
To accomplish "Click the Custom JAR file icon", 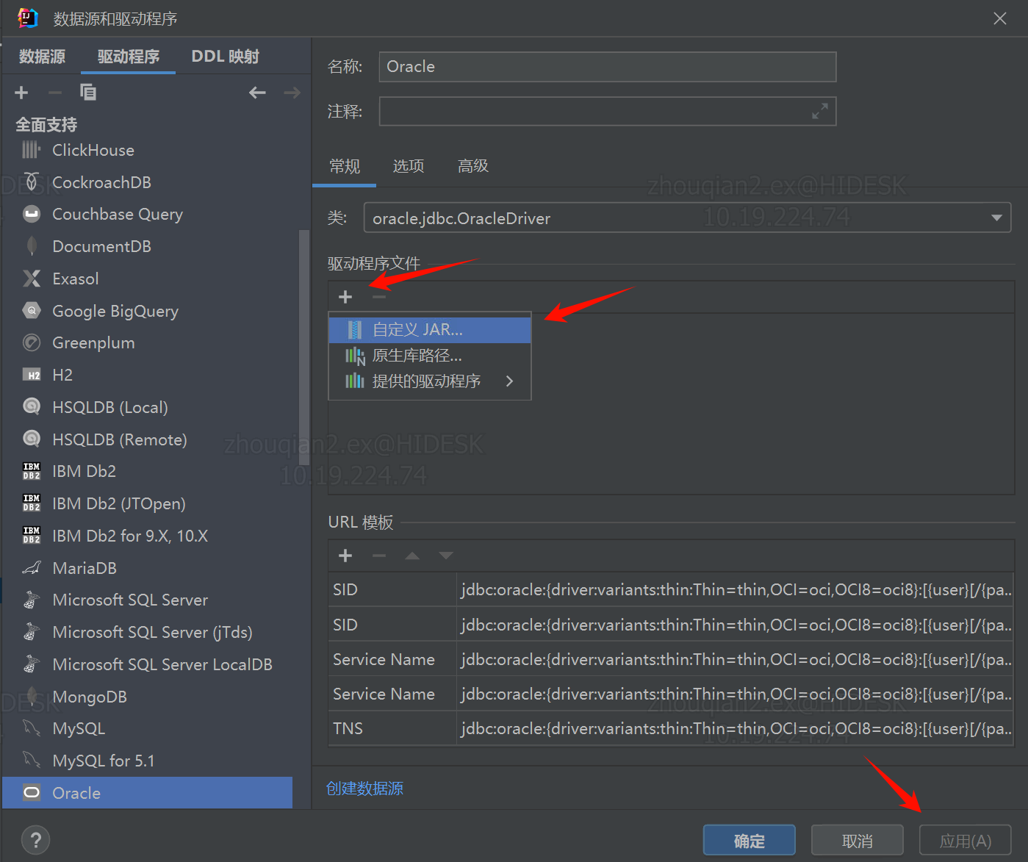I will click(x=354, y=329).
